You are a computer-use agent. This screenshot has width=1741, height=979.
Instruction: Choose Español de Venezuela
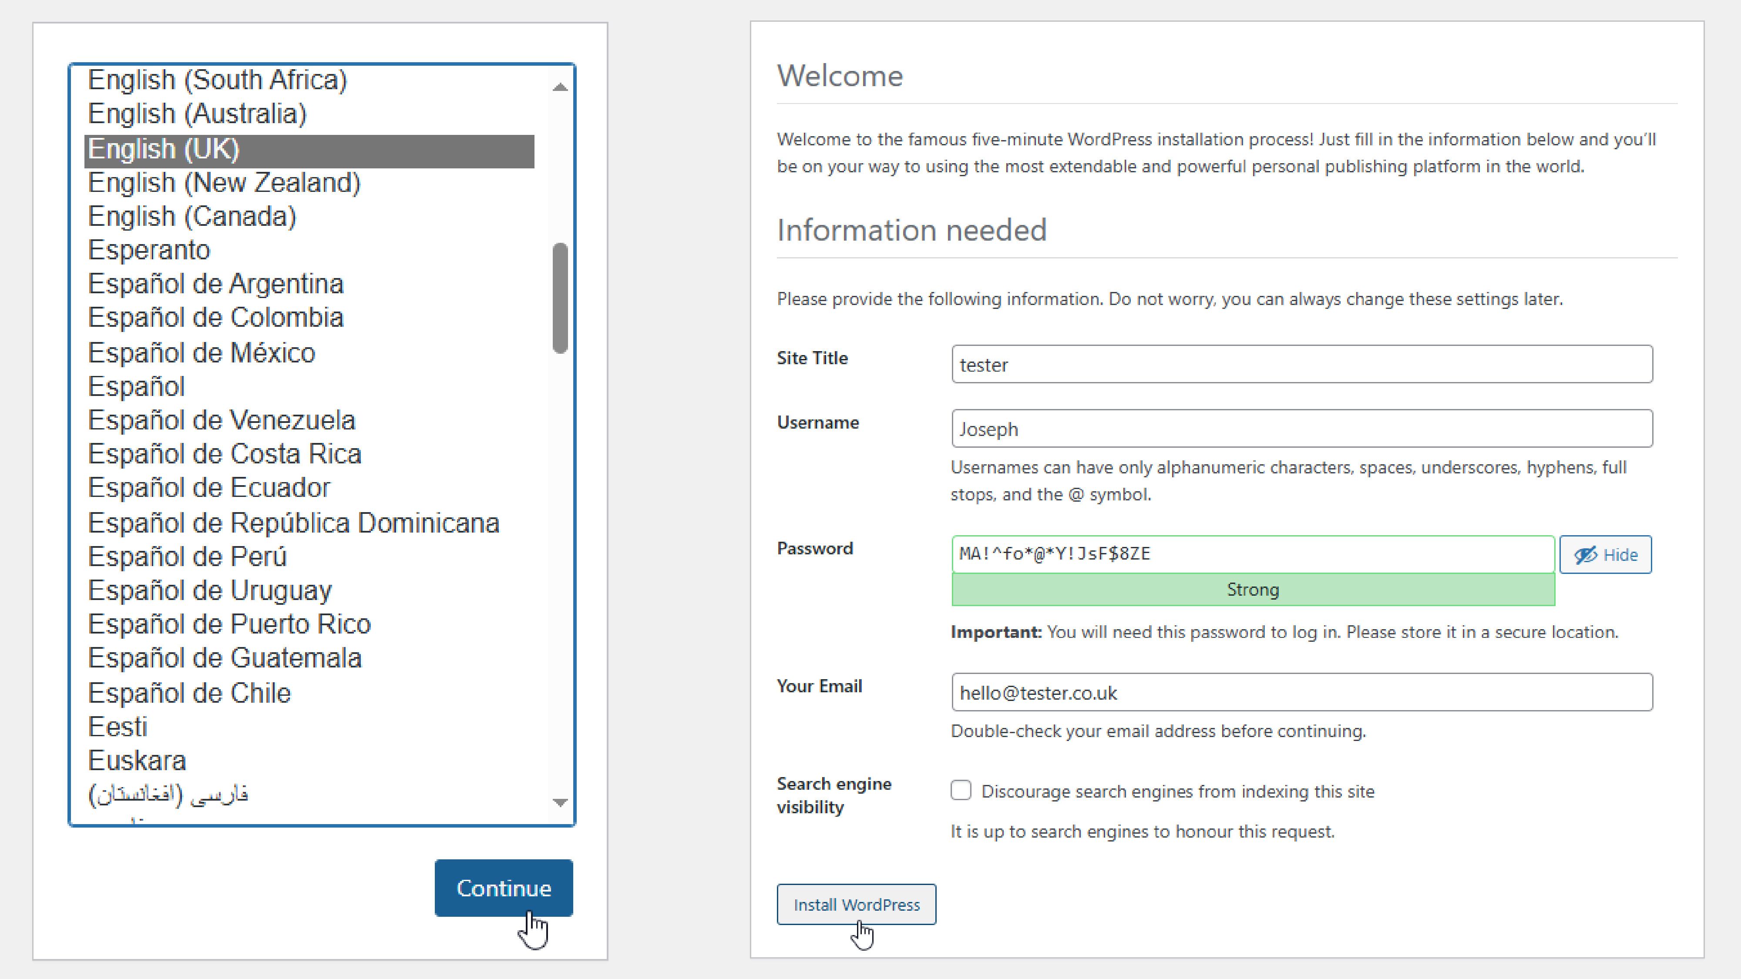309,421
